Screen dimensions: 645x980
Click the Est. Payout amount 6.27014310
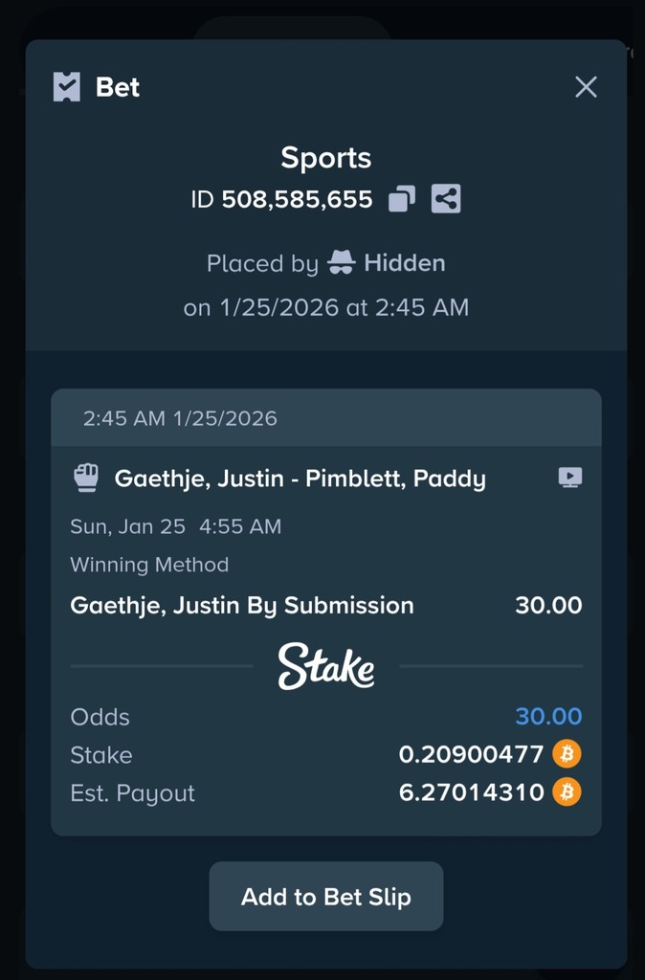tap(471, 792)
